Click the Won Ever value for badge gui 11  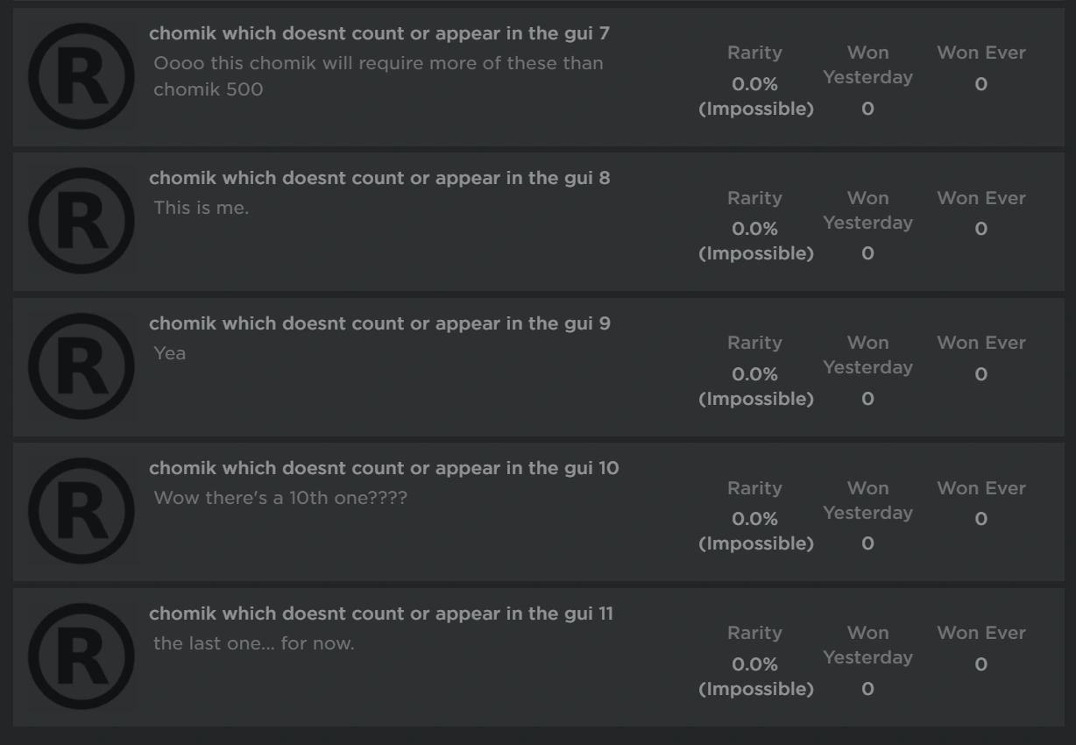coord(980,662)
